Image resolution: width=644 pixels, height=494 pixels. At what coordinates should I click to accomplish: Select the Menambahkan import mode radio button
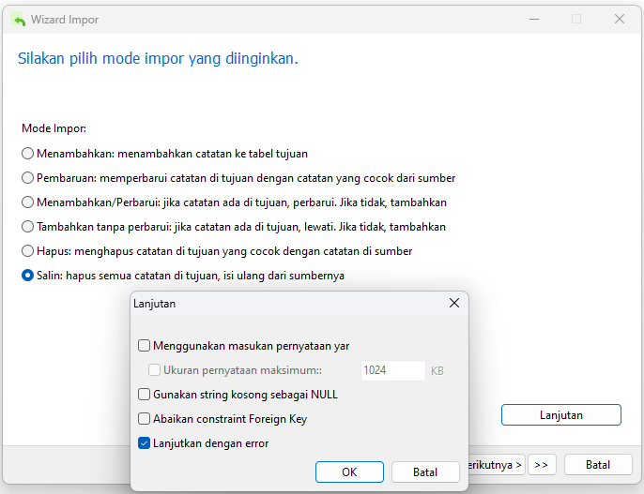tap(27, 154)
